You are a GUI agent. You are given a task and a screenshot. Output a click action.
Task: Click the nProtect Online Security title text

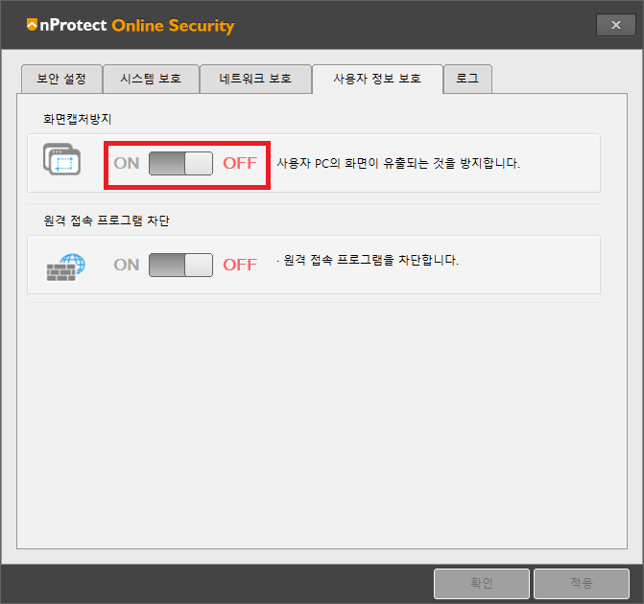pos(137,26)
